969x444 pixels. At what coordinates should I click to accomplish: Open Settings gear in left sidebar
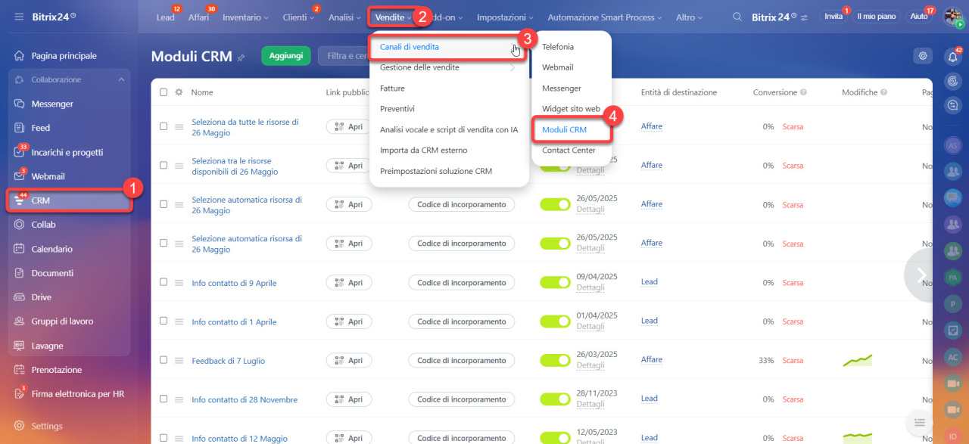tap(19, 426)
